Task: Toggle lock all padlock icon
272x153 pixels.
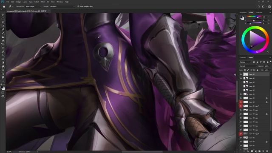Action: (x=258, y=70)
